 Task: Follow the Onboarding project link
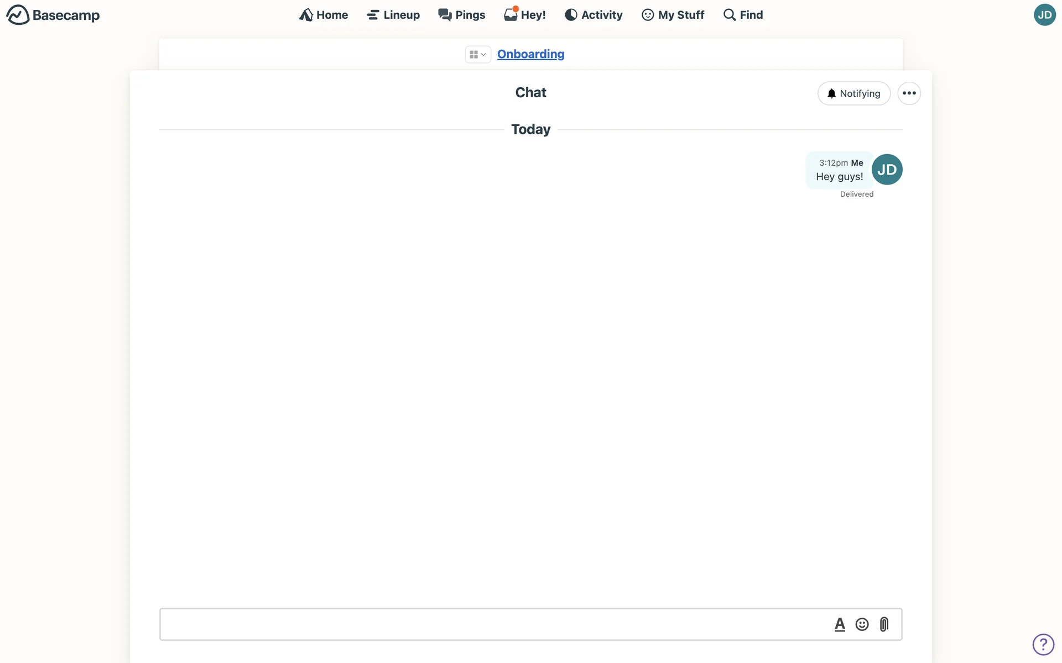(x=530, y=54)
